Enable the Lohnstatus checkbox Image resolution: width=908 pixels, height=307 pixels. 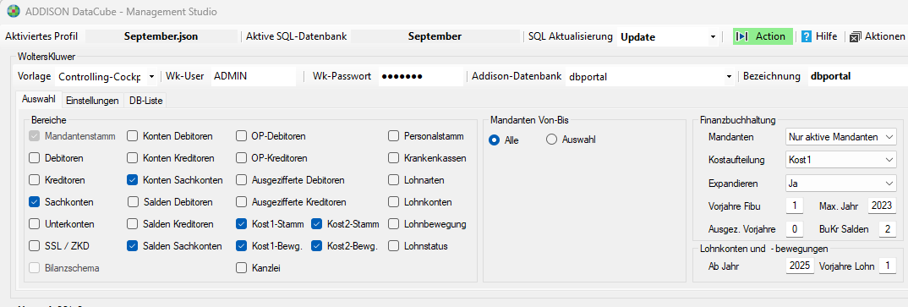pyautogui.click(x=394, y=246)
